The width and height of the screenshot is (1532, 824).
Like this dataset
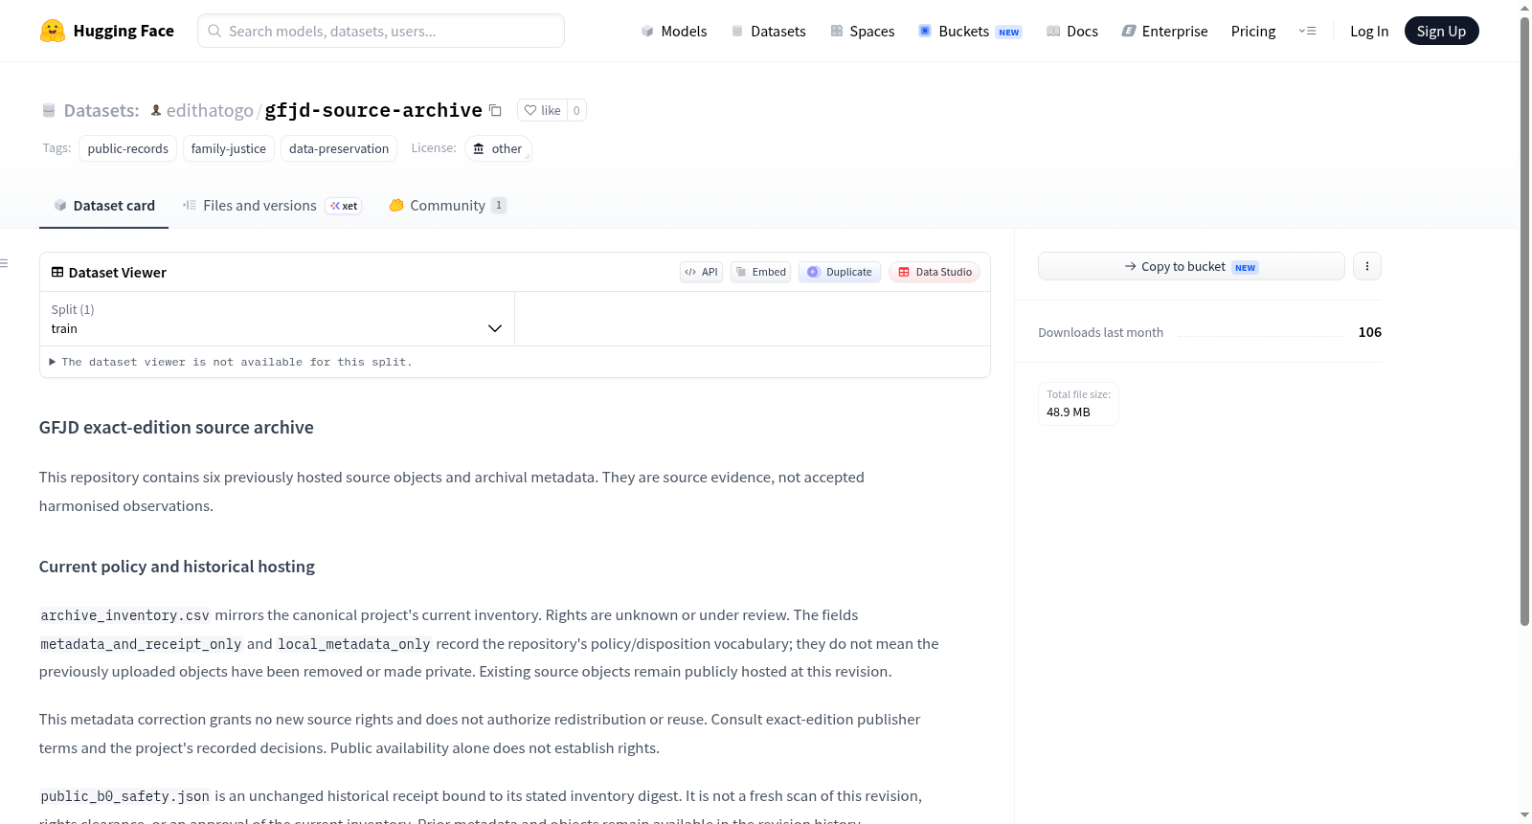coord(543,110)
